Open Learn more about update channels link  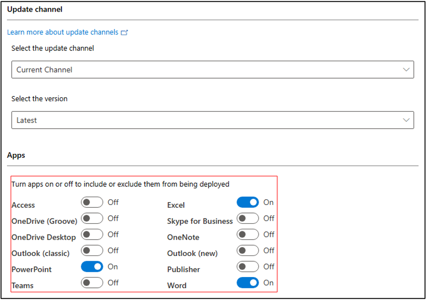(63, 32)
